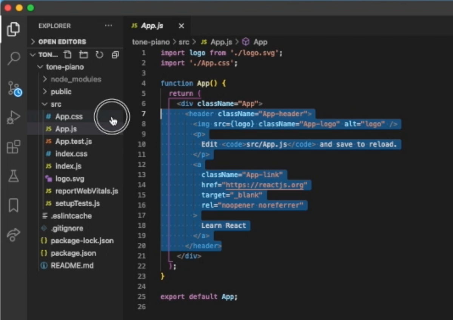Click the New Folder icon

click(83, 55)
